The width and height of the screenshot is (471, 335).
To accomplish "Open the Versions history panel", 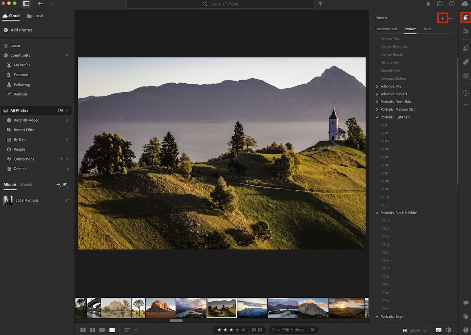I will [466, 93].
